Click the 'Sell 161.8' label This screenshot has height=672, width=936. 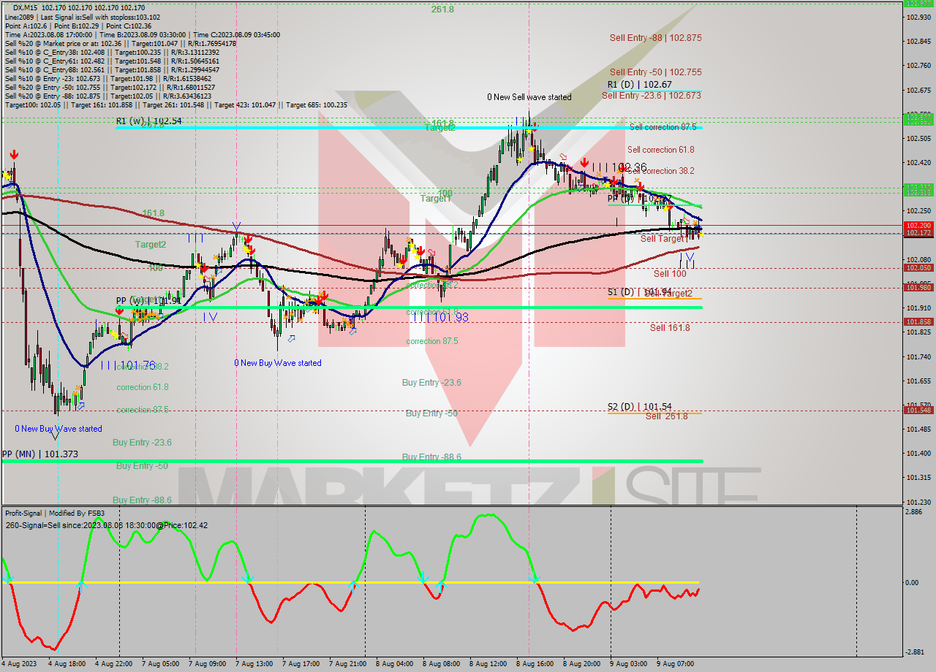(670, 328)
